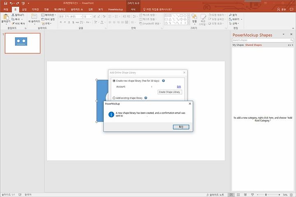Open PowerMockup Shapes pane options arrow
The height and width of the screenshot is (197, 296).
(x=284, y=34)
